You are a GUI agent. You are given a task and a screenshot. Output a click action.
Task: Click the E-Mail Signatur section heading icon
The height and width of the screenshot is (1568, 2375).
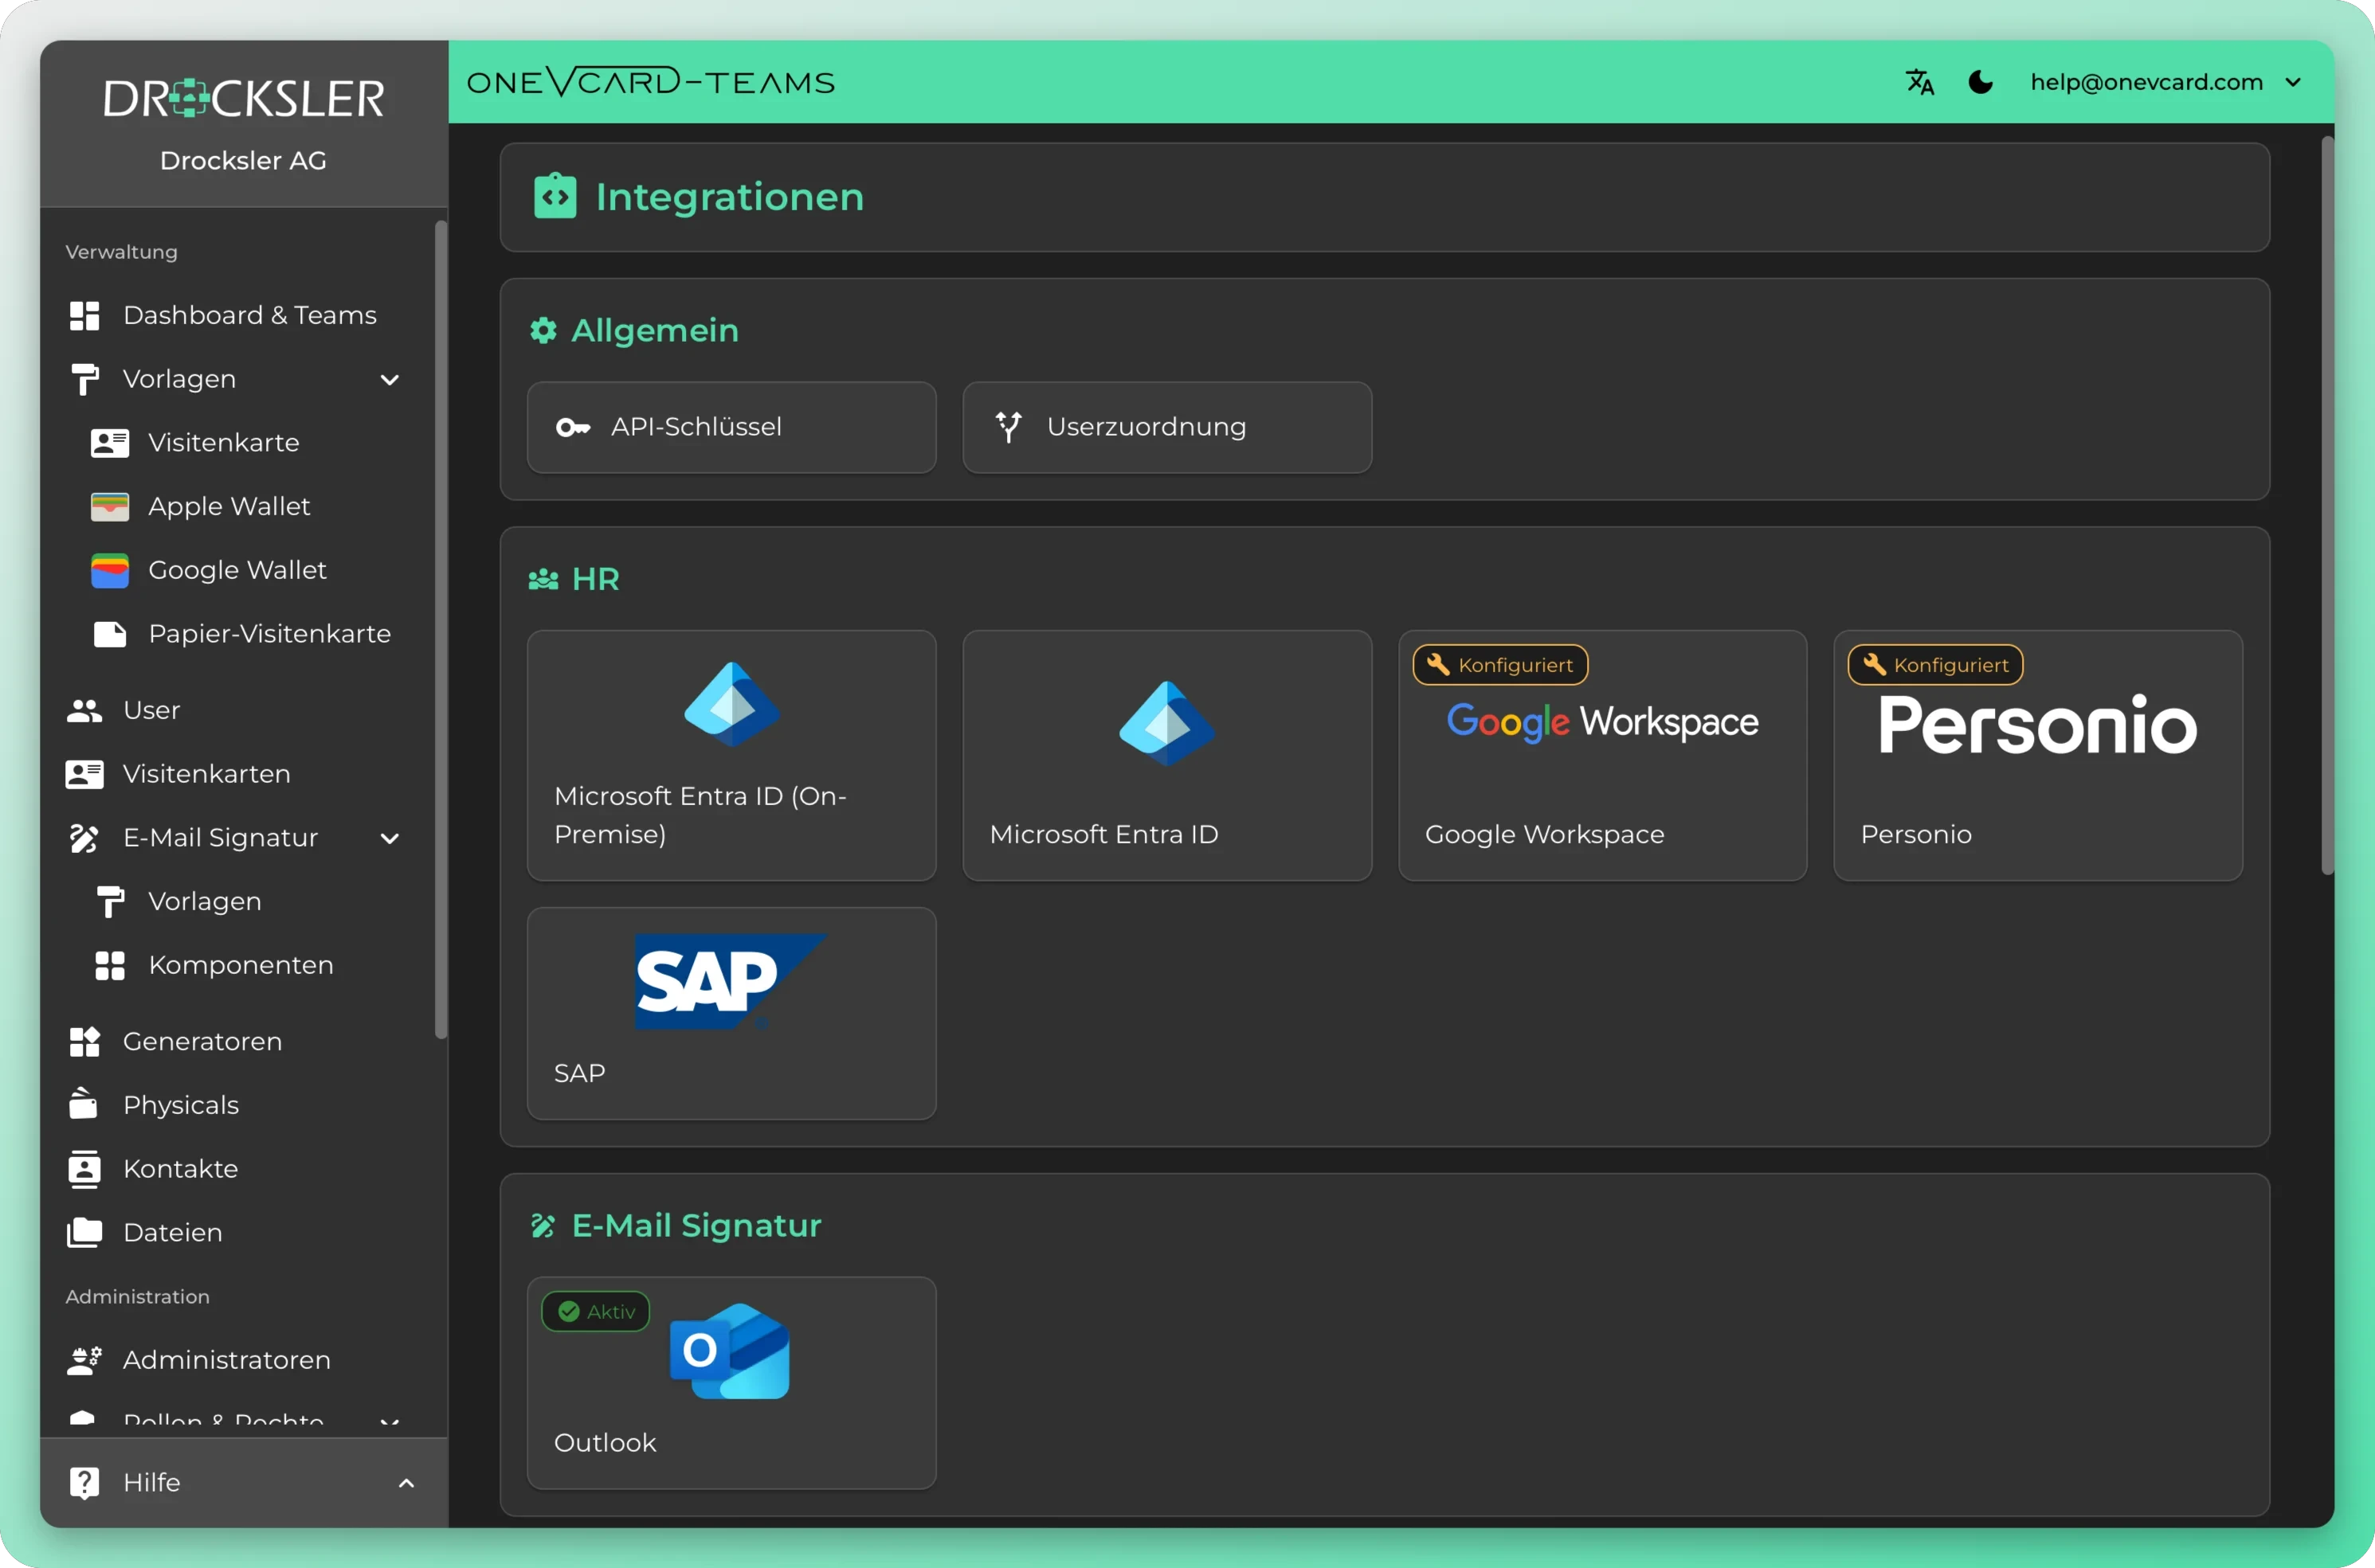point(543,1226)
